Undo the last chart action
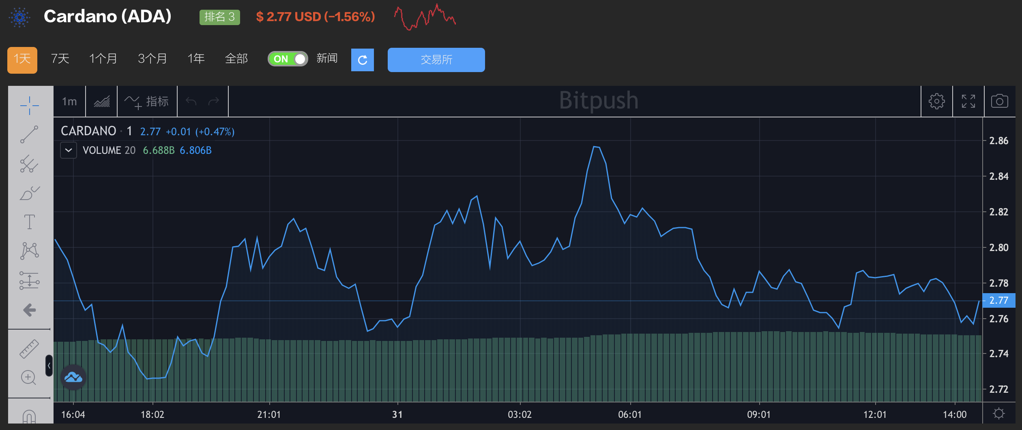The height and width of the screenshot is (430, 1022). pos(191,101)
